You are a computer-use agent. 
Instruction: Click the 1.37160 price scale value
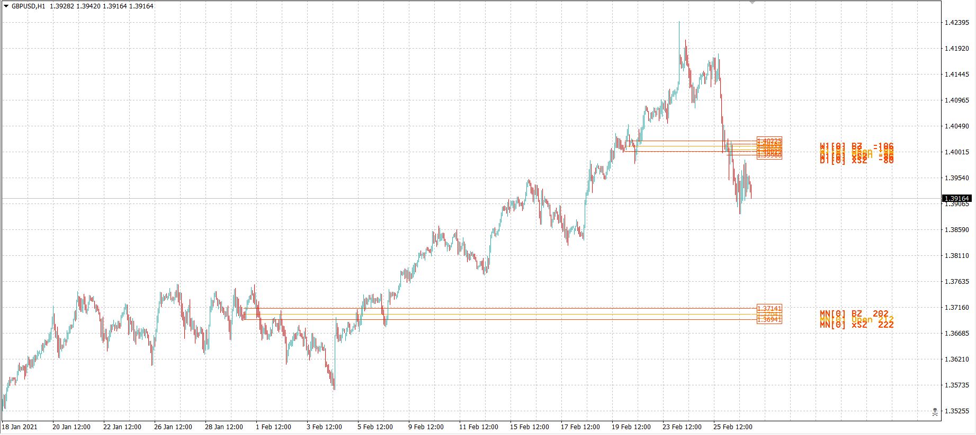pos(957,308)
